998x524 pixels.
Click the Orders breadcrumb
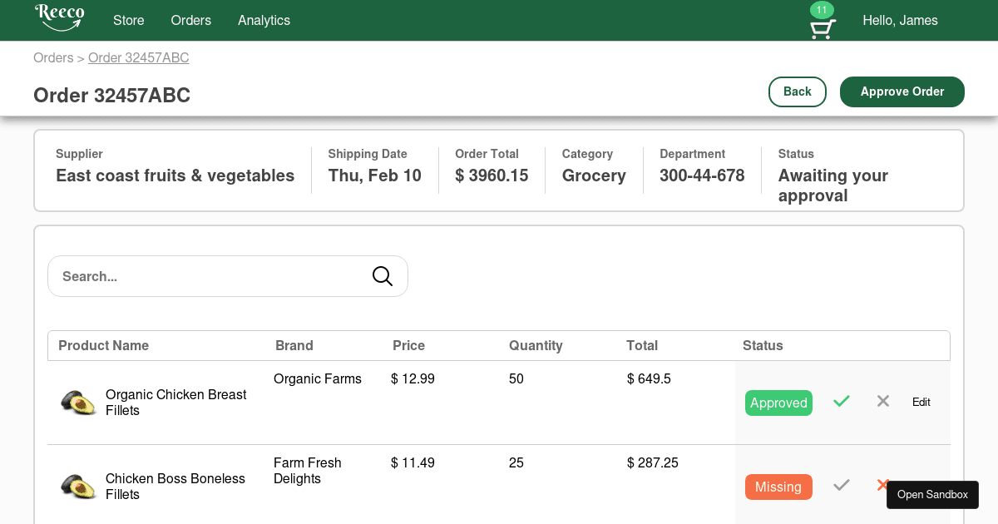pyautogui.click(x=53, y=57)
